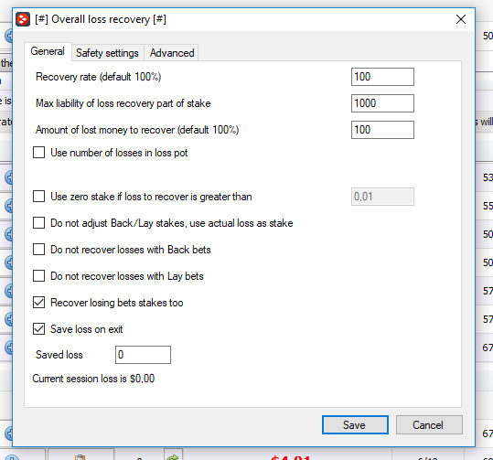Disable Save loss on exit checkbox
Image resolution: width=493 pixels, height=460 pixels.
tap(39, 329)
